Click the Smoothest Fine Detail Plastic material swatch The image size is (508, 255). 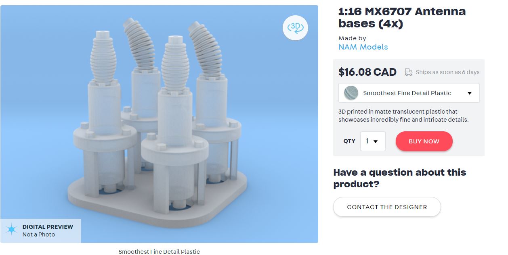point(351,93)
